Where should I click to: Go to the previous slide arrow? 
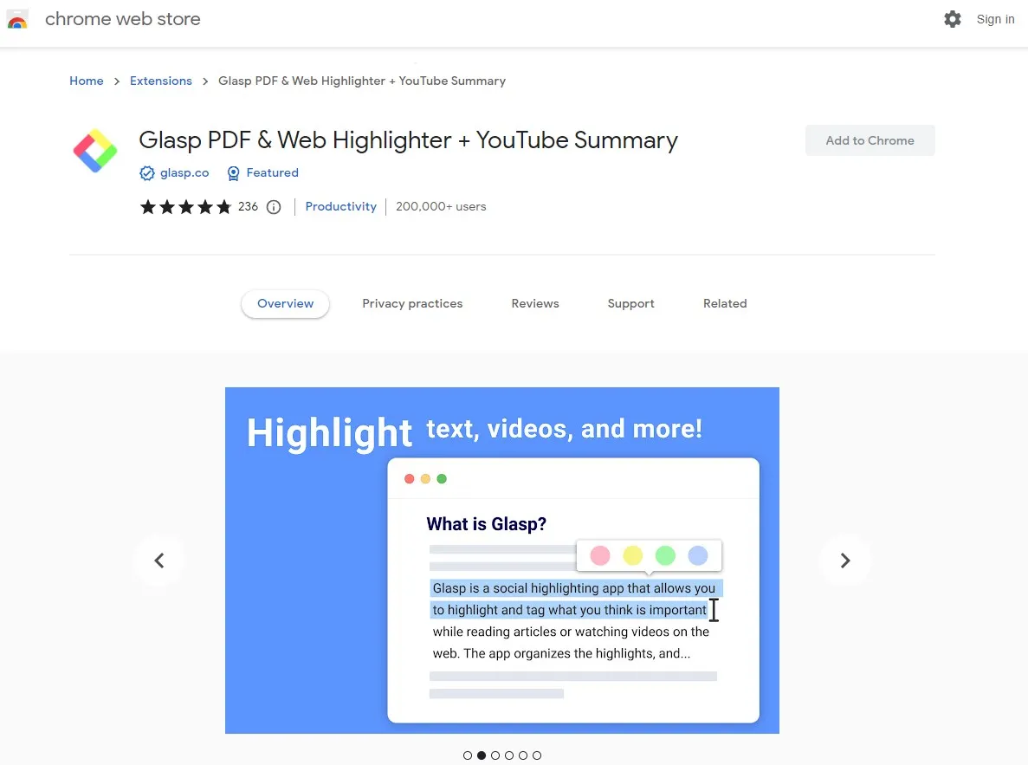point(158,561)
